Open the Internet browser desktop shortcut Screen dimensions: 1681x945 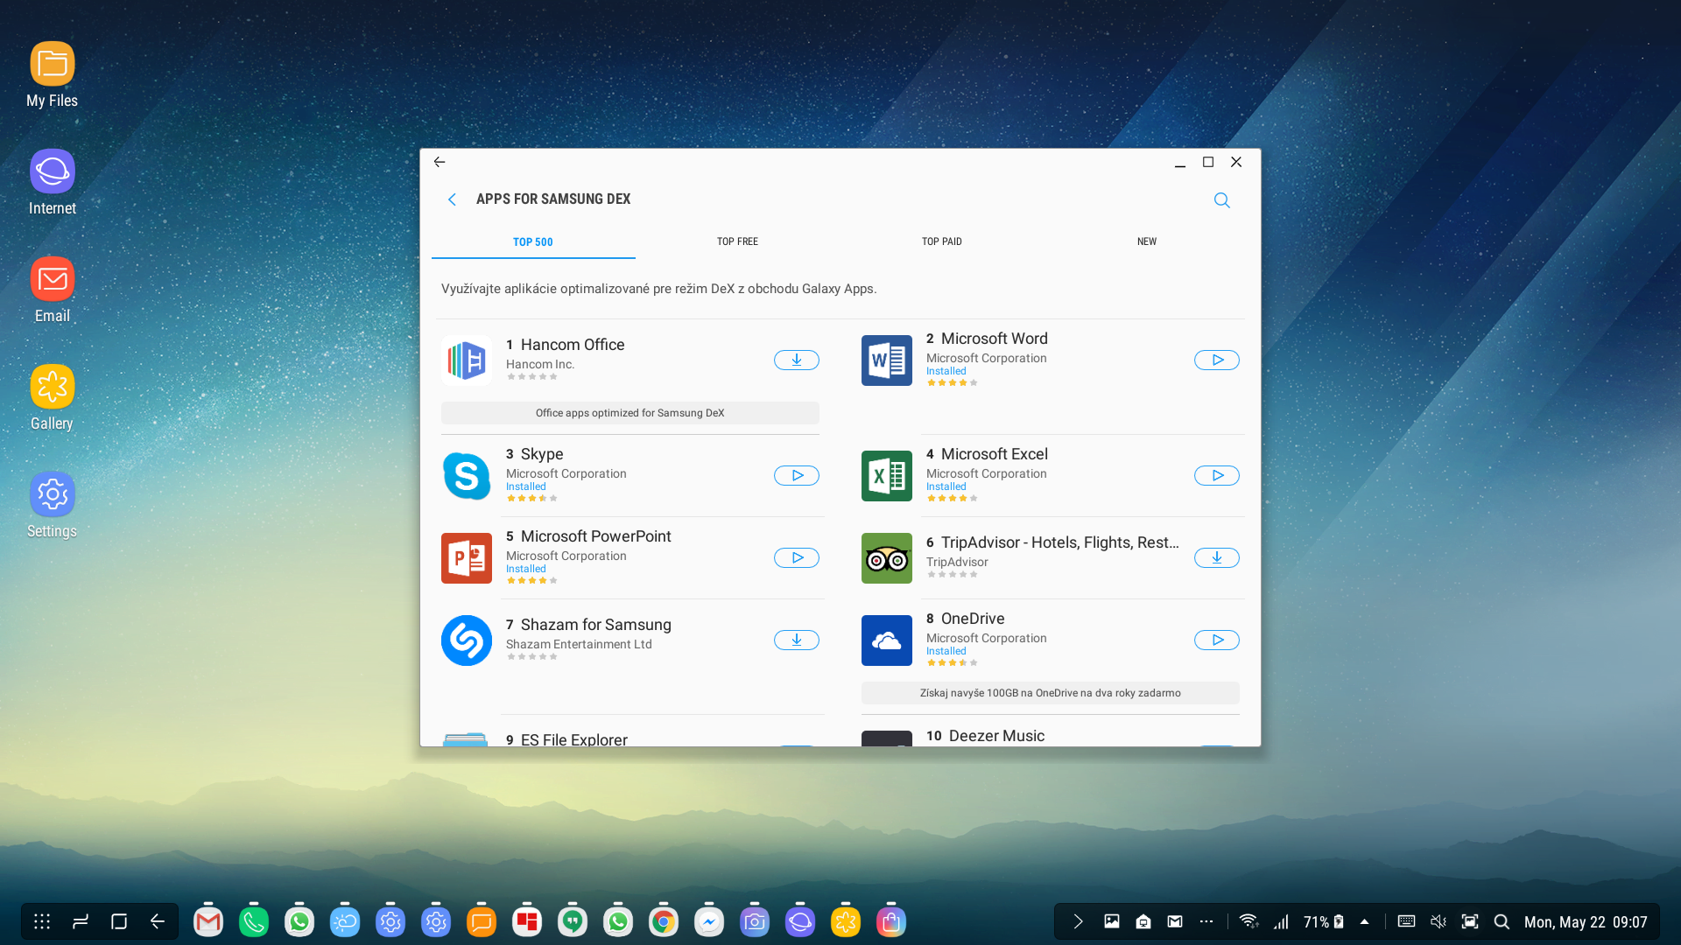click(53, 182)
